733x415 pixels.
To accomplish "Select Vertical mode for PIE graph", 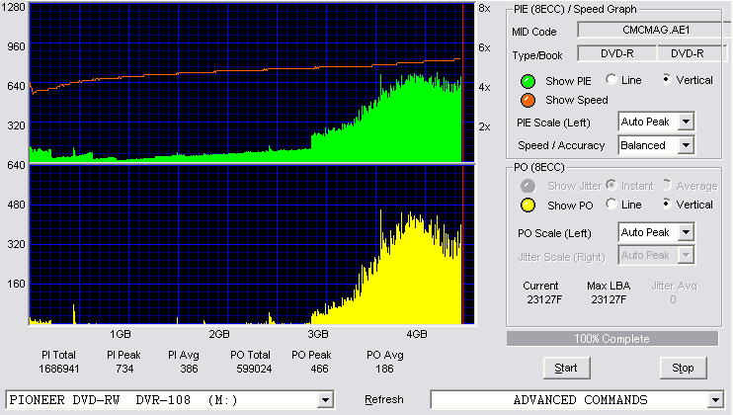I will coord(667,79).
